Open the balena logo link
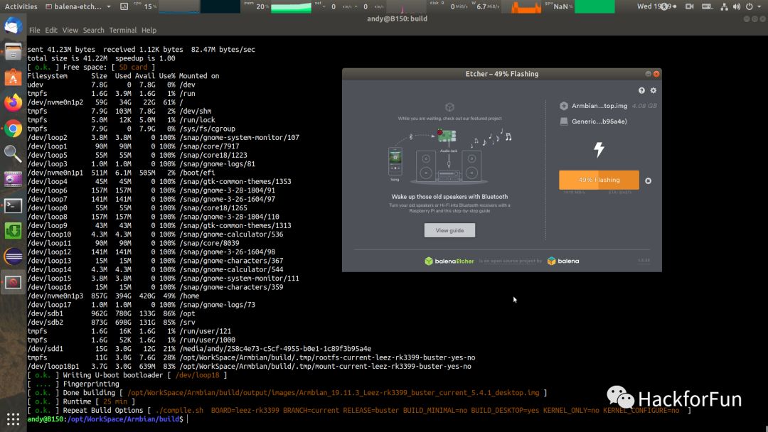Image resolution: width=768 pixels, height=432 pixels. (563, 261)
